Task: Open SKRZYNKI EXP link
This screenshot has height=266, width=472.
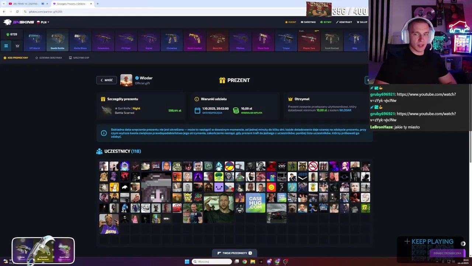Action: [79, 58]
